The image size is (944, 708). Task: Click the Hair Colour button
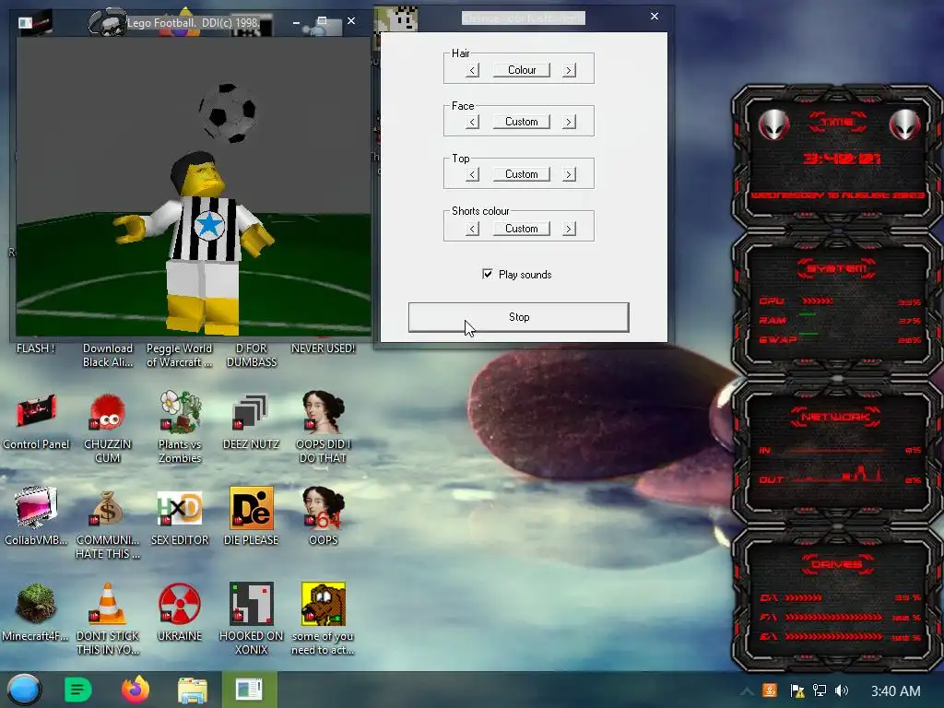click(522, 70)
